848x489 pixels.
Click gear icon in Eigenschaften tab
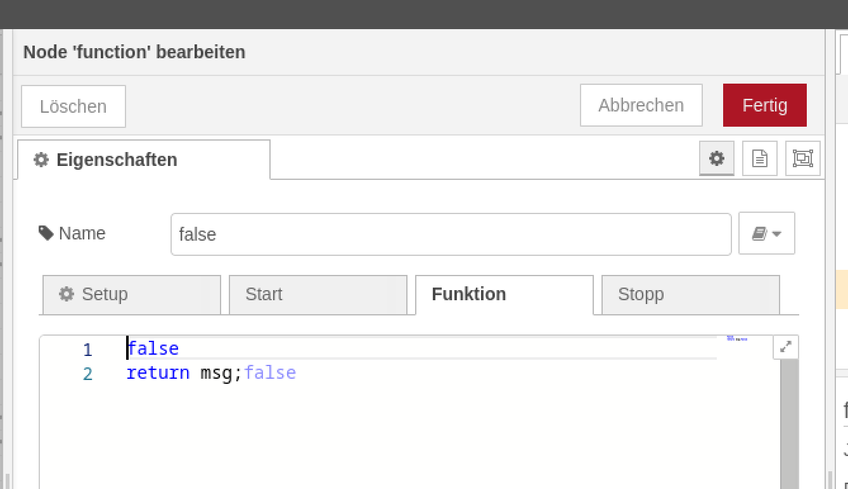pyautogui.click(x=41, y=160)
